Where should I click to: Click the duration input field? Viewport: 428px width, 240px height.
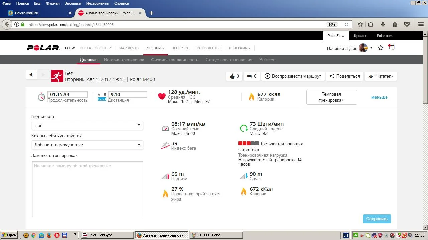click(x=67, y=94)
